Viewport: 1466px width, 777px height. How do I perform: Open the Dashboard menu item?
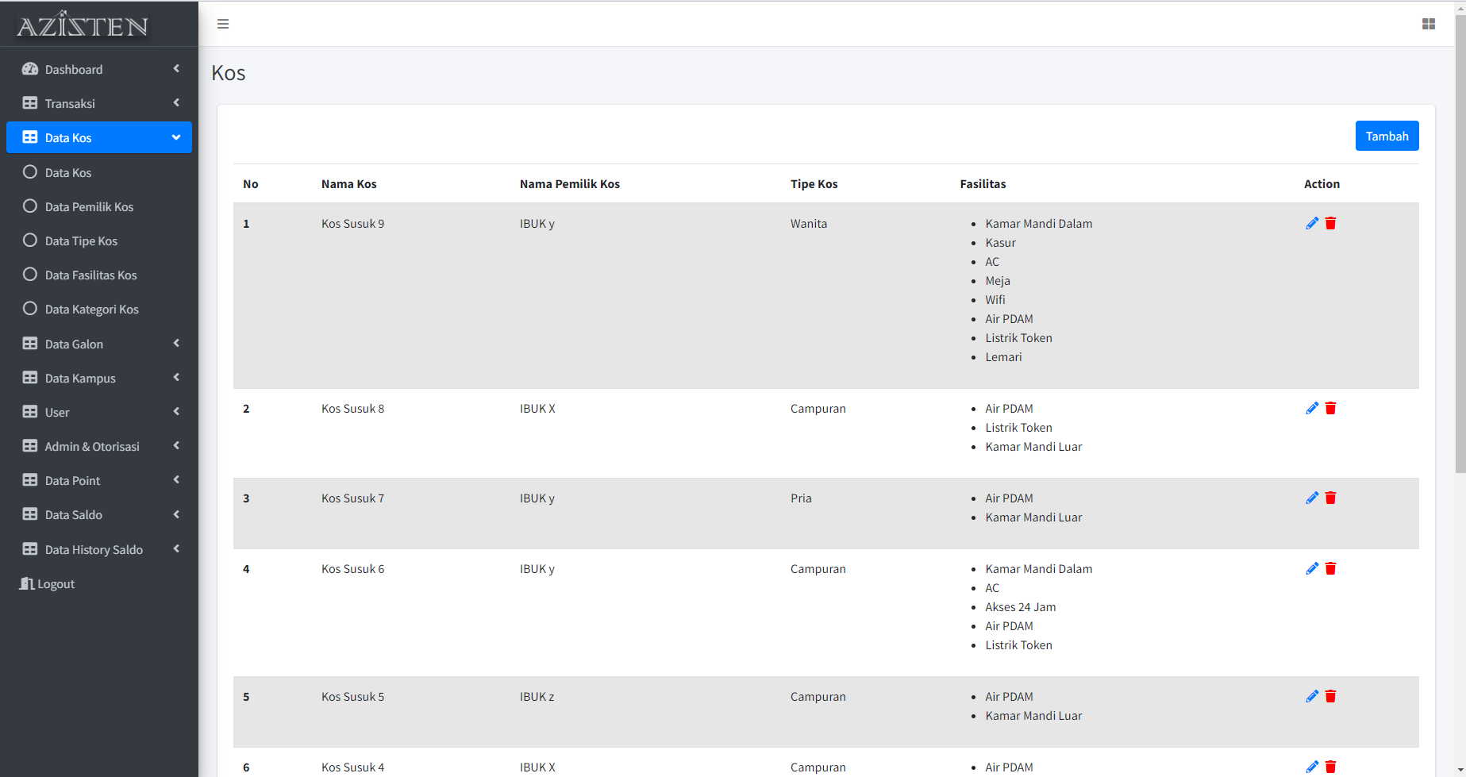[99, 69]
